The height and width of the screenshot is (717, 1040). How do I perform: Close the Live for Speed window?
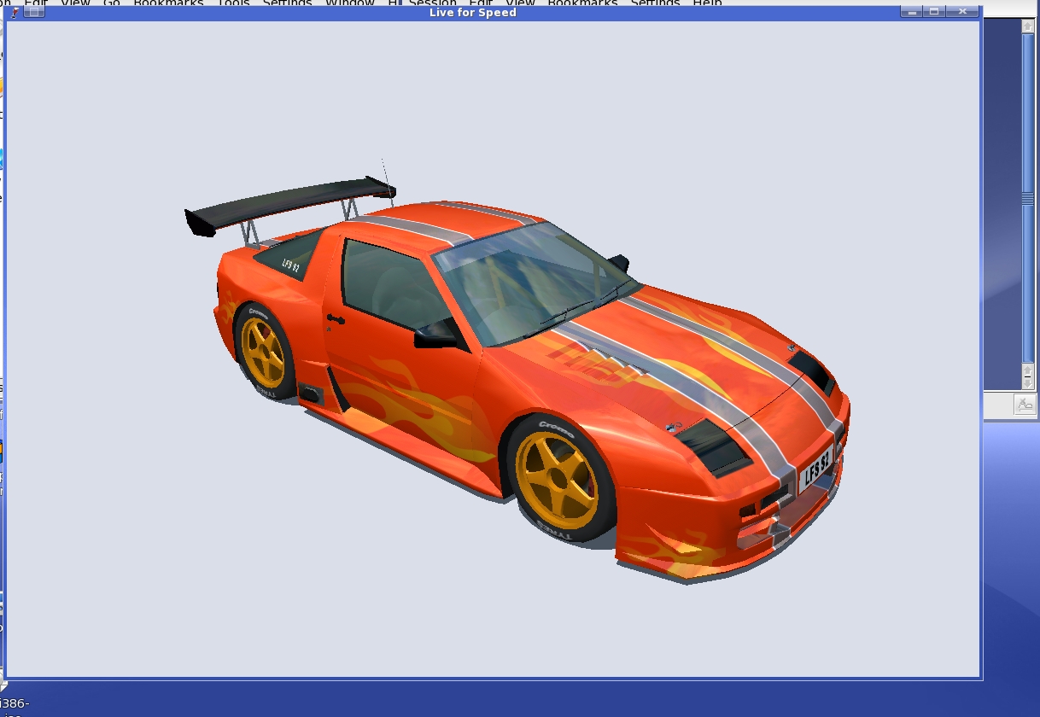[x=962, y=12]
